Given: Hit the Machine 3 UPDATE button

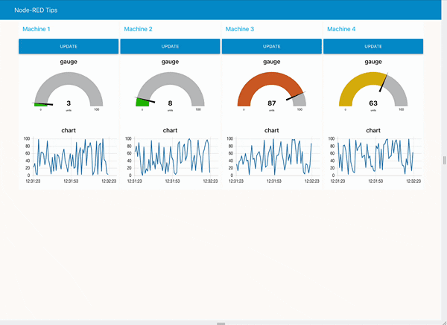Looking at the screenshot, I should [x=271, y=46].
